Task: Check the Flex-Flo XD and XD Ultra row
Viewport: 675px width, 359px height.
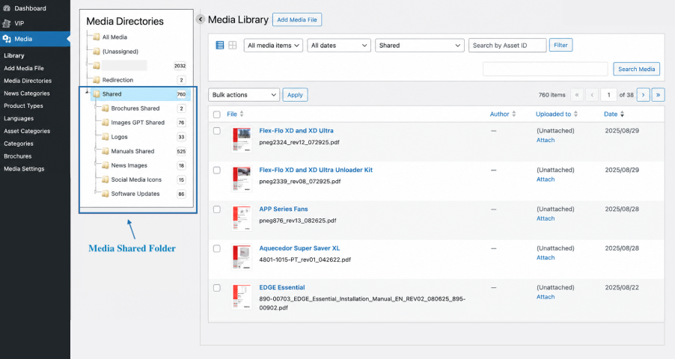Action: pyautogui.click(x=217, y=131)
